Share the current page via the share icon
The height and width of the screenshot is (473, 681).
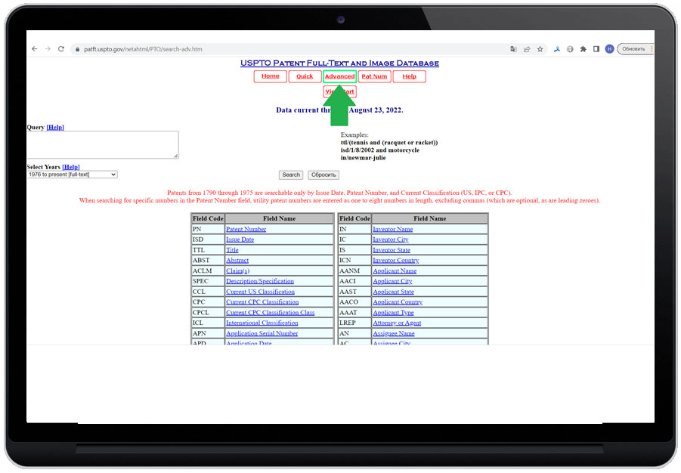coord(526,48)
